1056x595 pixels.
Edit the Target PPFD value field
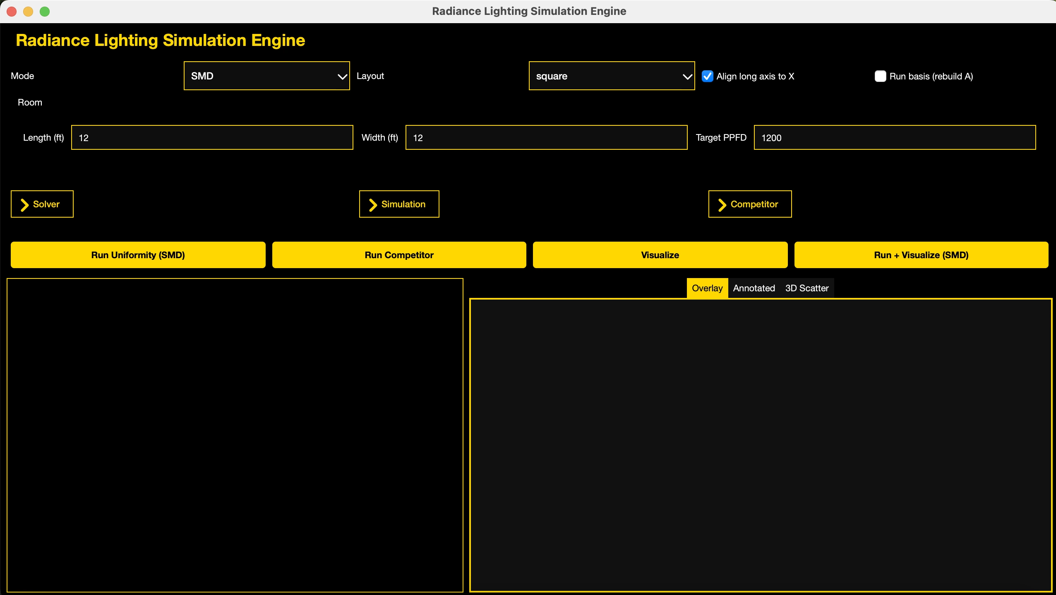[894, 137]
